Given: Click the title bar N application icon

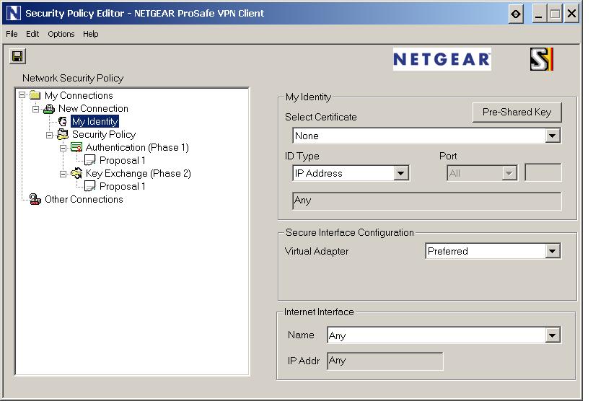Looking at the screenshot, I should coord(14,13).
